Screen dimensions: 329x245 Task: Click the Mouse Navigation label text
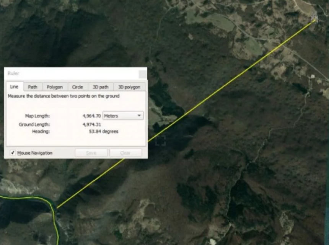(35, 153)
